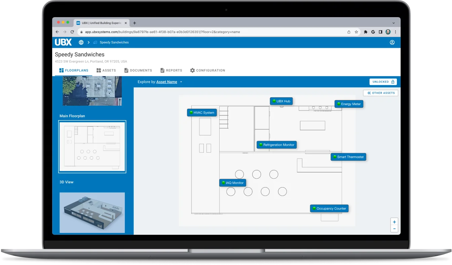Click the browser forward arrow
Screen dimensions: 452x265
pyautogui.click(x=65, y=32)
